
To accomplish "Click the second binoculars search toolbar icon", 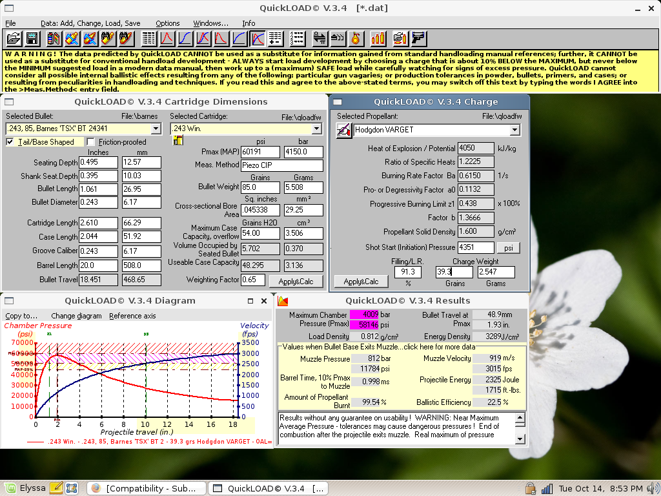I will click(127, 39).
